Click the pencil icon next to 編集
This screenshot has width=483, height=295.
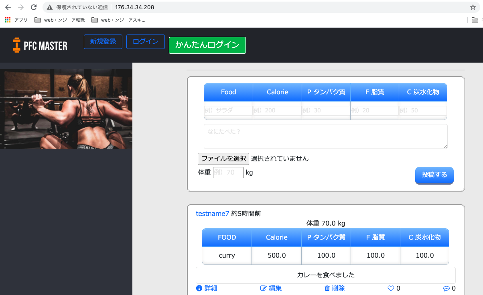tap(263, 288)
